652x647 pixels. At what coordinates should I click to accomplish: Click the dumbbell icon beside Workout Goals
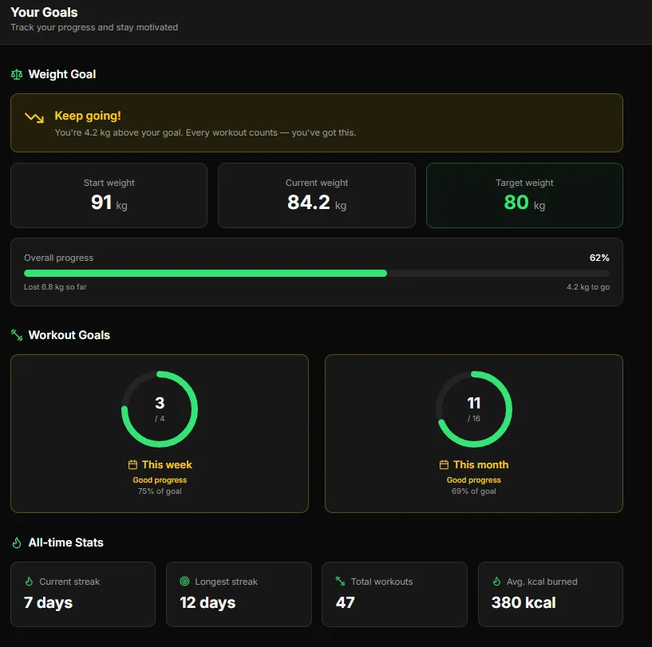pyautogui.click(x=17, y=335)
